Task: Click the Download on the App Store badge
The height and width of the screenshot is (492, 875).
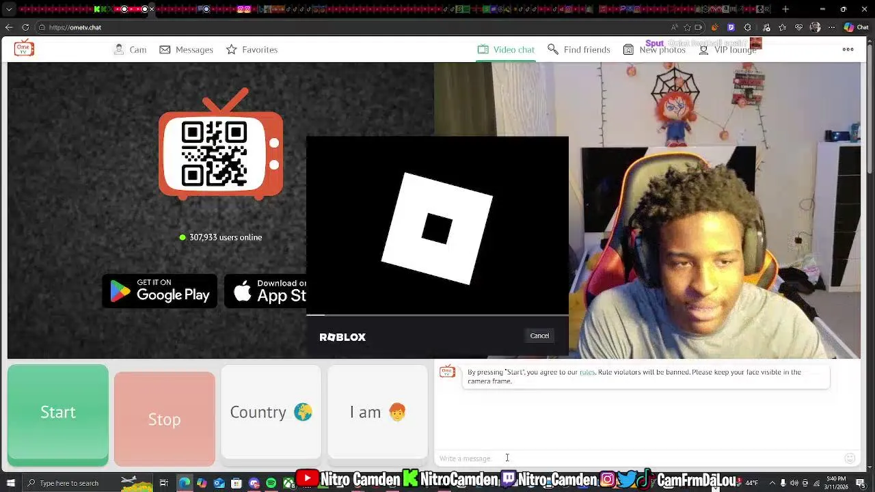Action: tap(266, 291)
